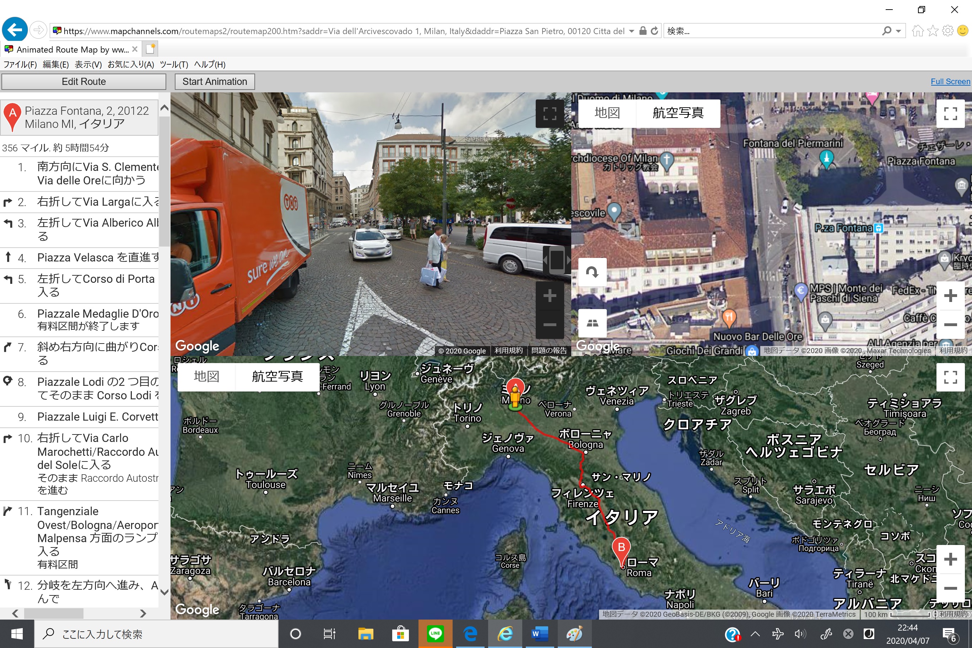Switch top-right map to 地図 view
The height and width of the screenshot is (648, 972).
607,113
